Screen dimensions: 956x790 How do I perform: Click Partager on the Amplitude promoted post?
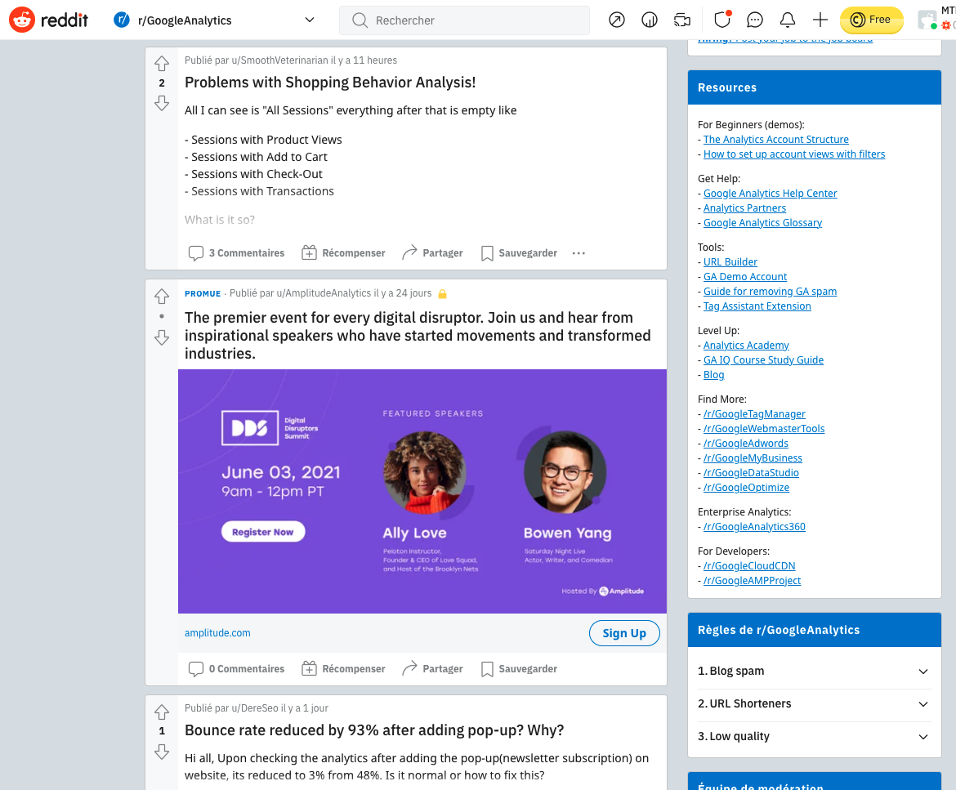tap(432, 669)
